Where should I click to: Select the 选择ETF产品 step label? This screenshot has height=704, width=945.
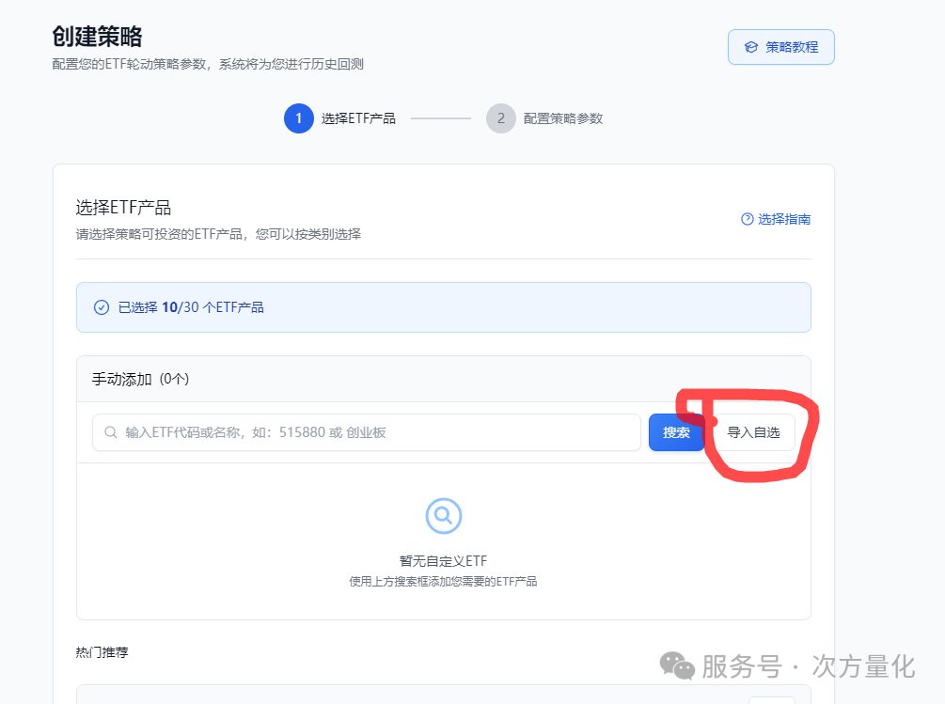(x=358, y=118)
